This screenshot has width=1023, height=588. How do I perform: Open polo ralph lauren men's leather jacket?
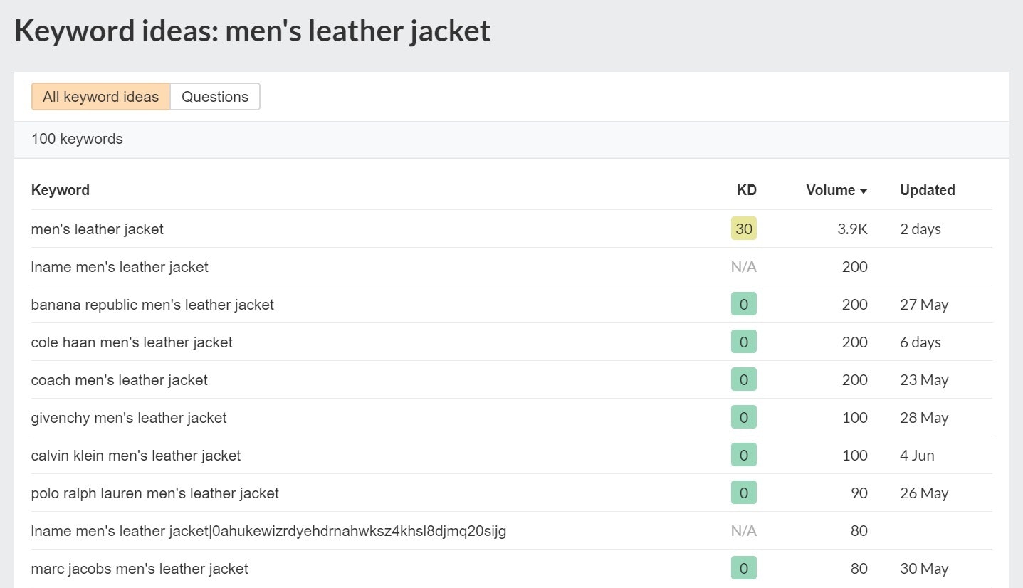[x=155, y=493]
